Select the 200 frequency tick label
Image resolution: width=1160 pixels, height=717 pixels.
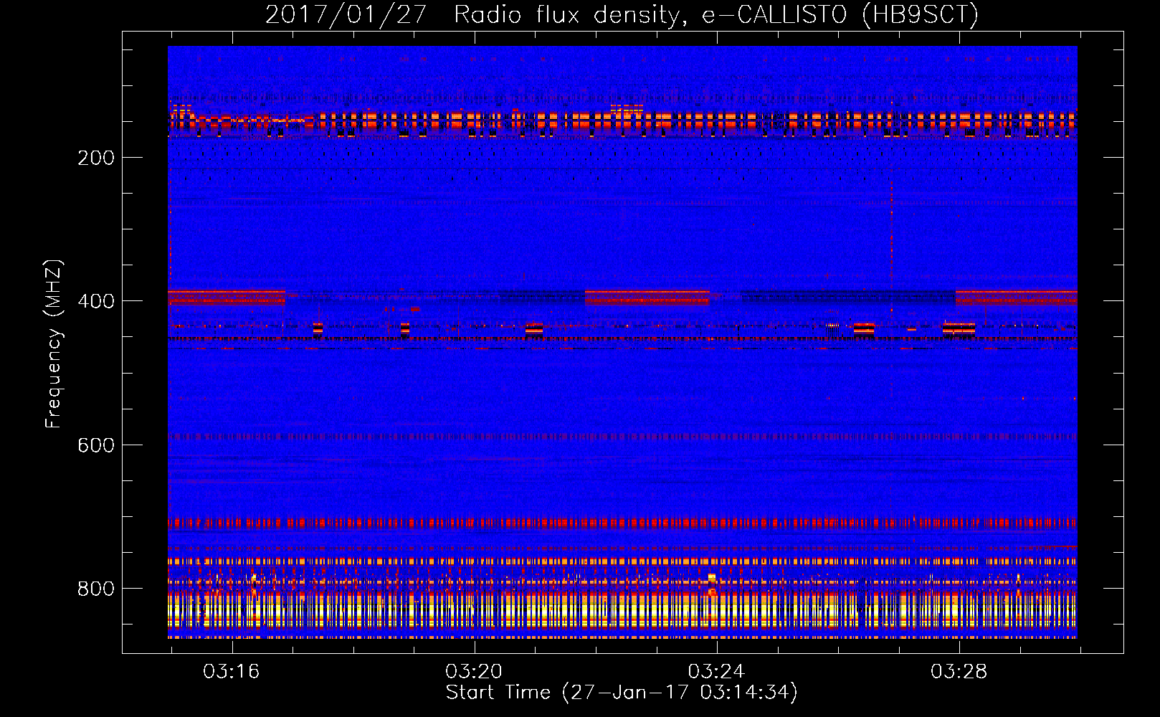(x=96, y=158)
